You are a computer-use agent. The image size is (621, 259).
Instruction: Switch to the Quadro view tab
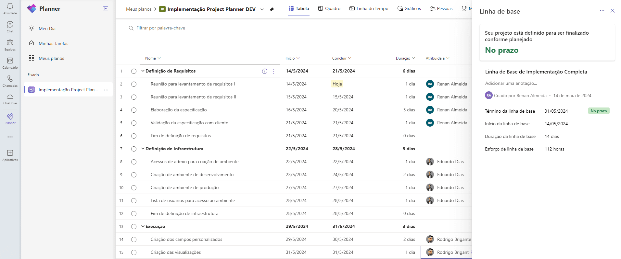[329, 9]
